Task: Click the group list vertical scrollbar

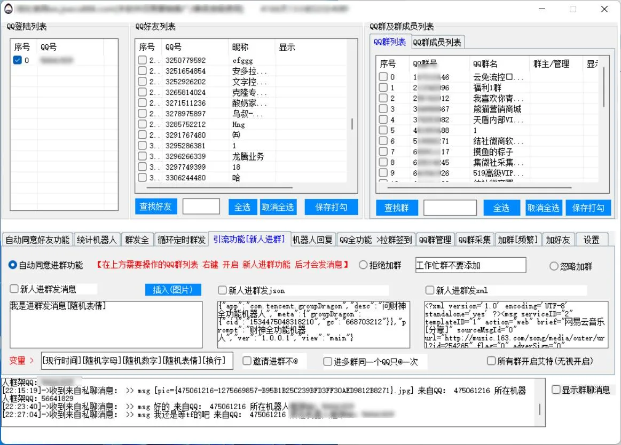Action: click(603, 87)
